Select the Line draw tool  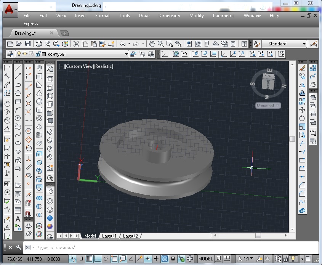click(x=18, y=68)
